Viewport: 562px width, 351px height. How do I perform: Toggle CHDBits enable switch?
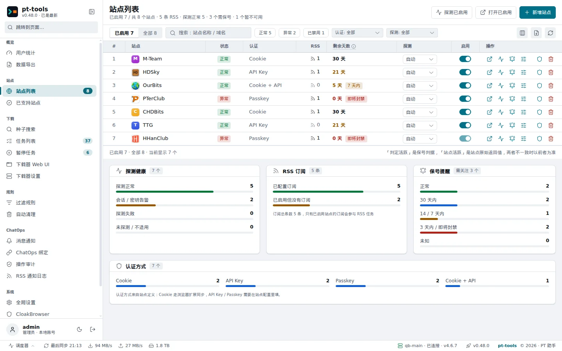point(465,112)
